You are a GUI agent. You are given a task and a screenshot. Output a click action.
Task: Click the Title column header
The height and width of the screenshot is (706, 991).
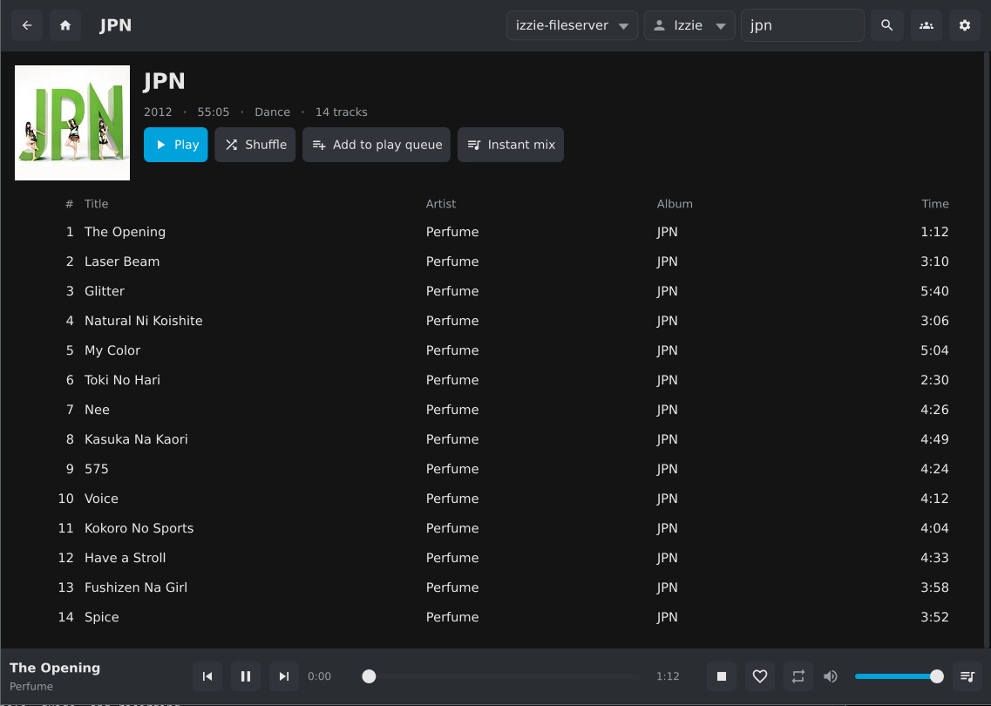pos(96,204)
